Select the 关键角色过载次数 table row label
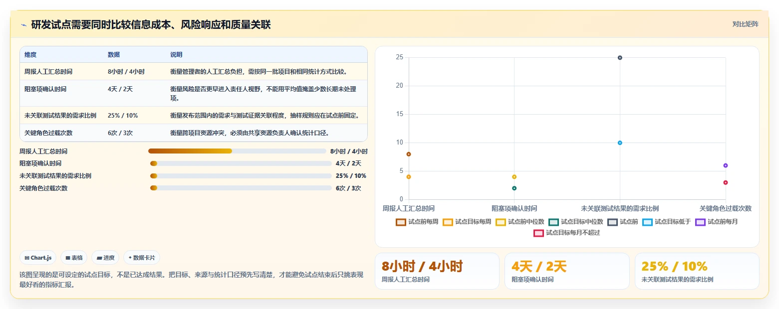The height and width of the screenshot is (309, 779). [48, 133]
